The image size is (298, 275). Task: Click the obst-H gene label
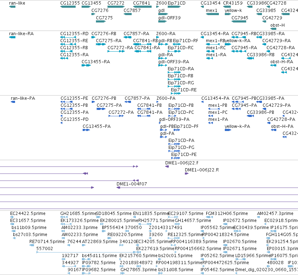click(277, 25)
